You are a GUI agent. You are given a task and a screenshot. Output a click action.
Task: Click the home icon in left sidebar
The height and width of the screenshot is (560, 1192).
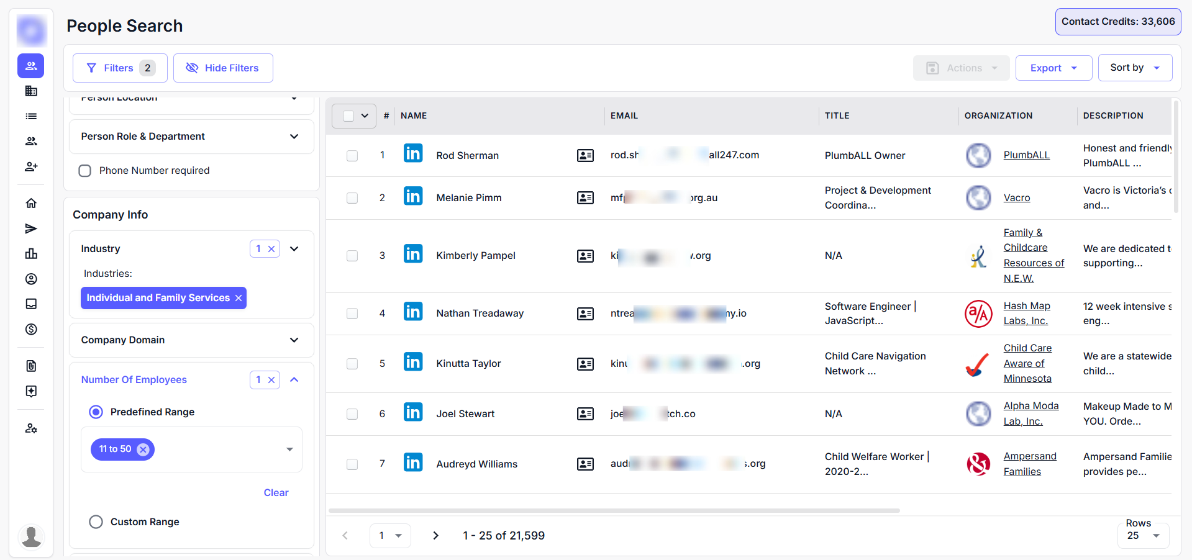click(31, 203)
